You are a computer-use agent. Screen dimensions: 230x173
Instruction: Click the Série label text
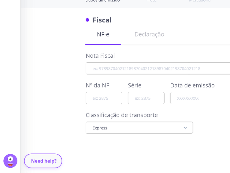[x=135, y=85]
